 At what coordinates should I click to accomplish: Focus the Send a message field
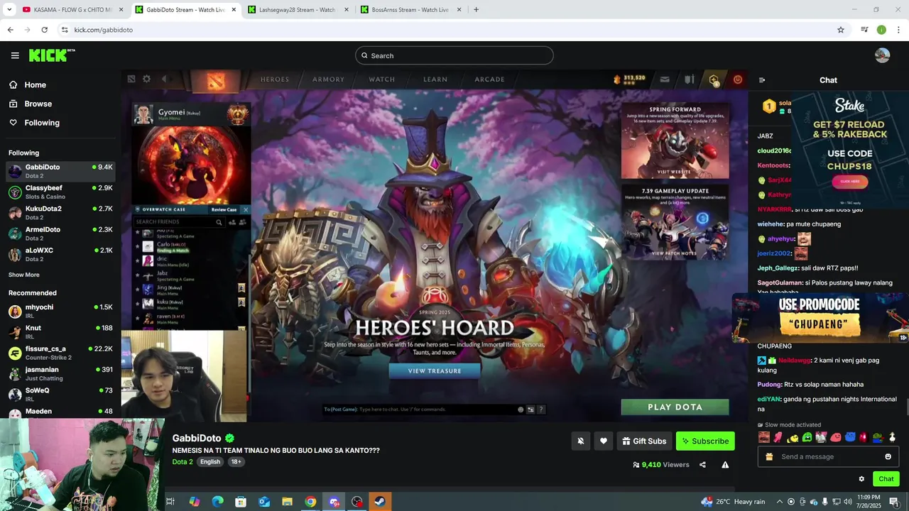(x=828, y=456)
